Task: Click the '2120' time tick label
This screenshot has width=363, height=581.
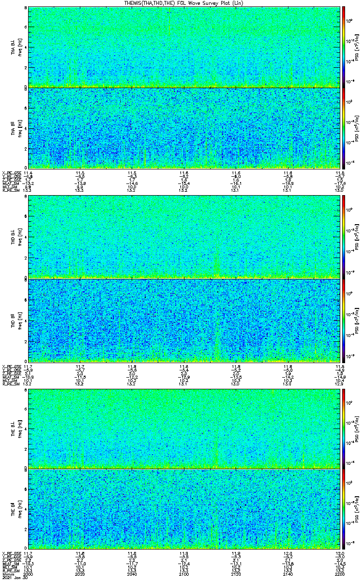Action: [x=236, y=574]
